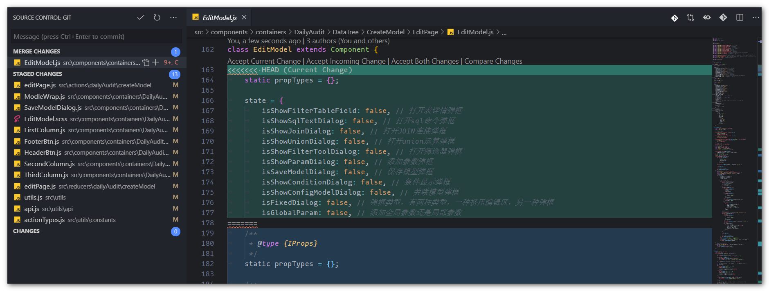Screen dimensions: 769x291
Task: Stage EditModel.js with the plus icon
Action: point(155,62)
